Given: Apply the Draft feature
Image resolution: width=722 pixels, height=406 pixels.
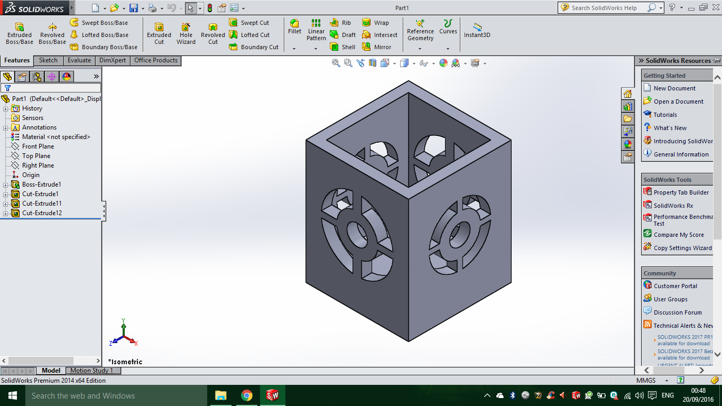Looking at the screenshot, I should (343, 35).
